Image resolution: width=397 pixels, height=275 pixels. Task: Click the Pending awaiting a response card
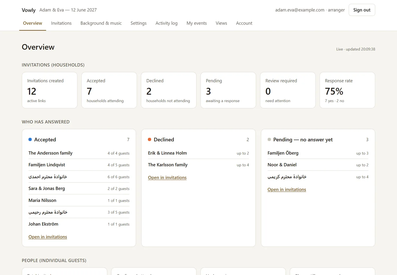point(228,90)
